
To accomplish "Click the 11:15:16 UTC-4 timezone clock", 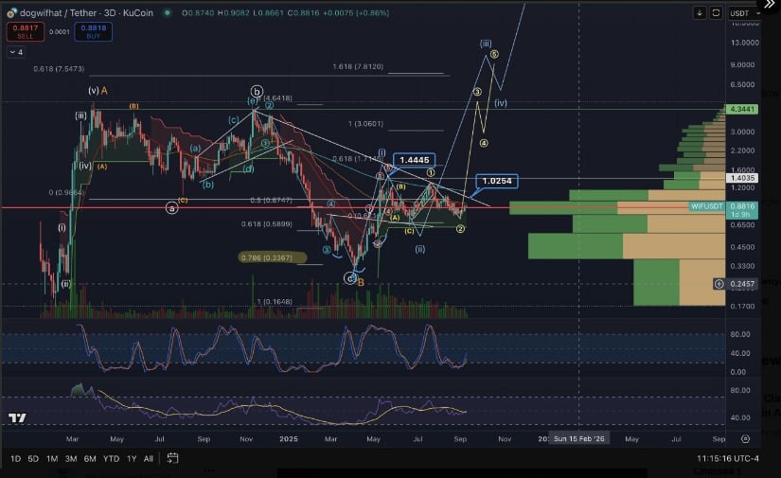I will (728, 458).
